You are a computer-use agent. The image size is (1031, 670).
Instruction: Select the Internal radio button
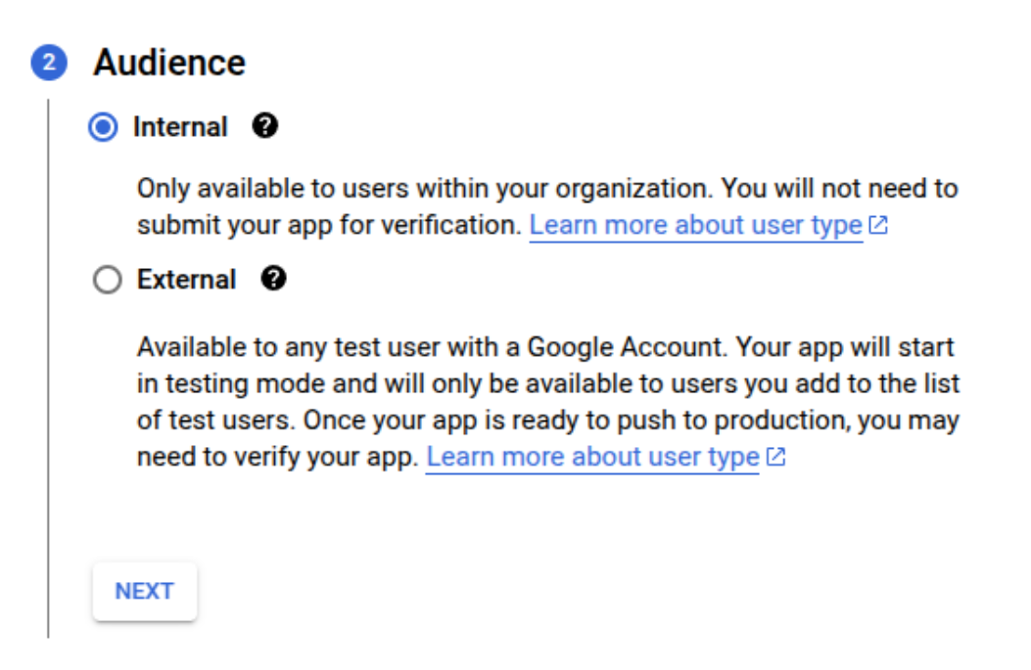tap(103, 127)
